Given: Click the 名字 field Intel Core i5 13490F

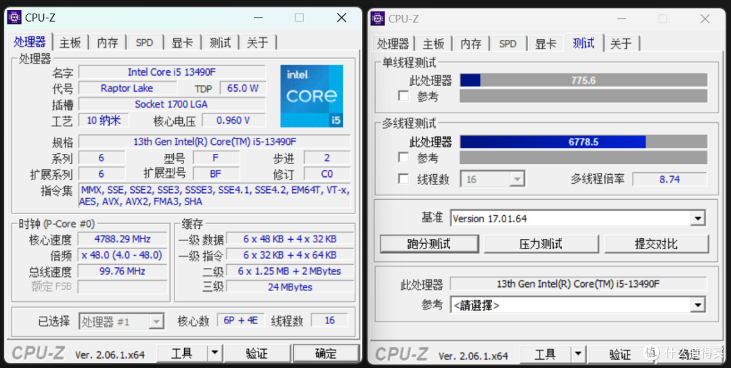Looking at the screenshot, I should point(172,72).
